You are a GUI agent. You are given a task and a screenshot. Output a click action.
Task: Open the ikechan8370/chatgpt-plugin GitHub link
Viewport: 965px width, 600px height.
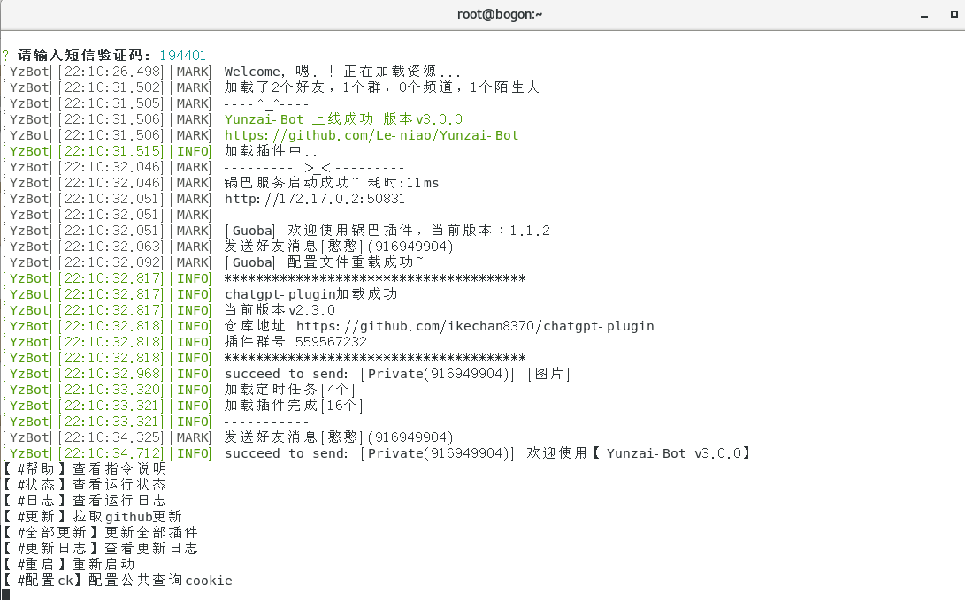[x=475, y=326]
